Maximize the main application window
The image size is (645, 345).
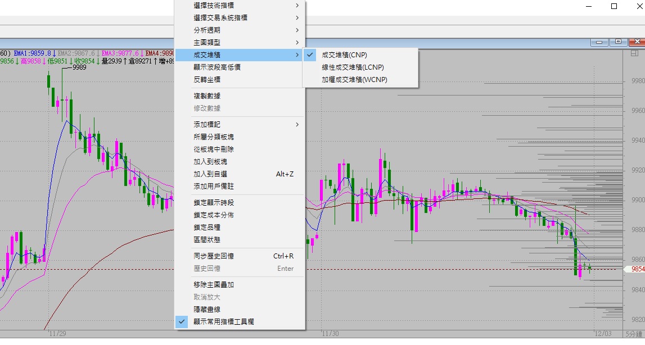614,6
